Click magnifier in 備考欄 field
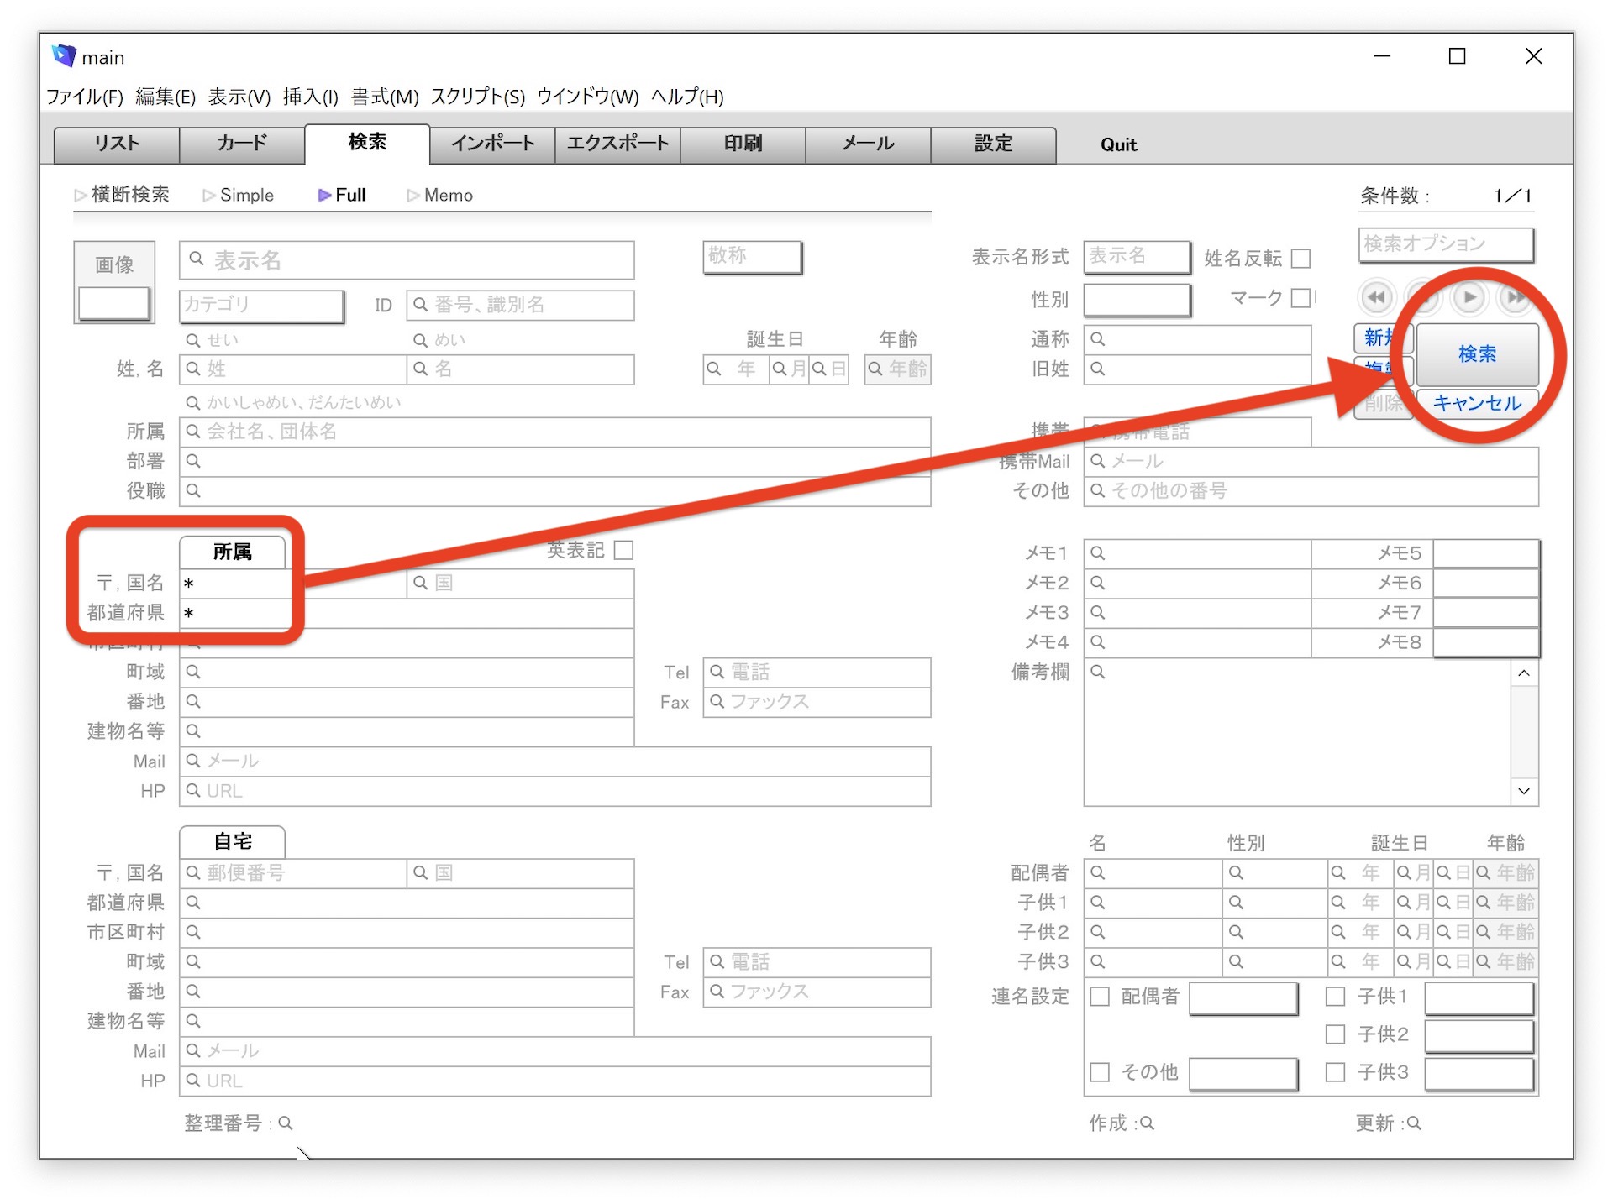The width and height of the screenshot is (1613, 1204). [1098, 672]
